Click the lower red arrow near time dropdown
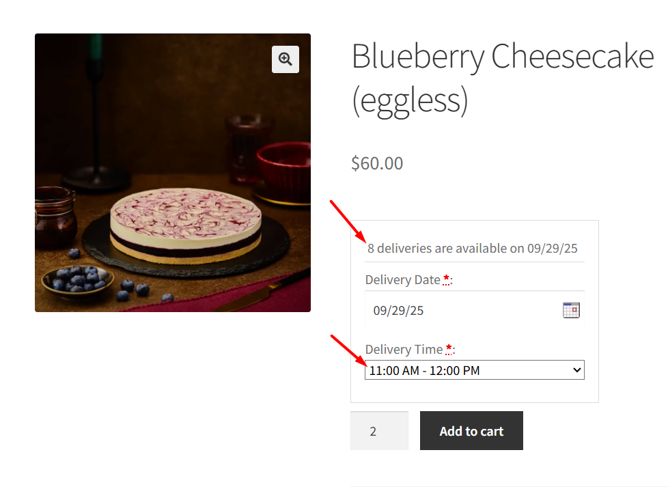 click(348, 352)
